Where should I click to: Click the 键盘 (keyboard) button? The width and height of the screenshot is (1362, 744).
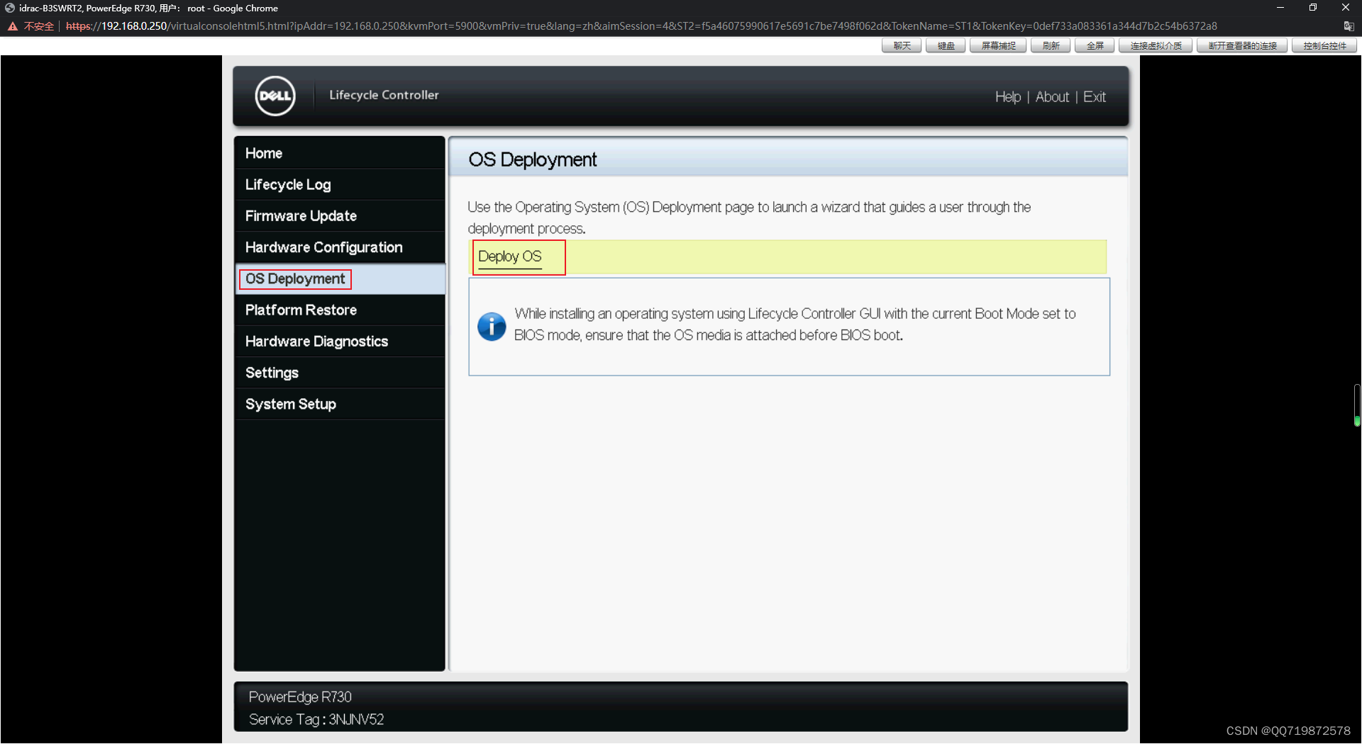click(946, 46)
